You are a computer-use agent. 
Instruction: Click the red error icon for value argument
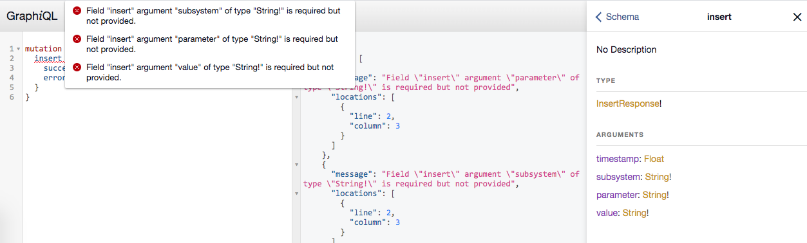point(77,67)
